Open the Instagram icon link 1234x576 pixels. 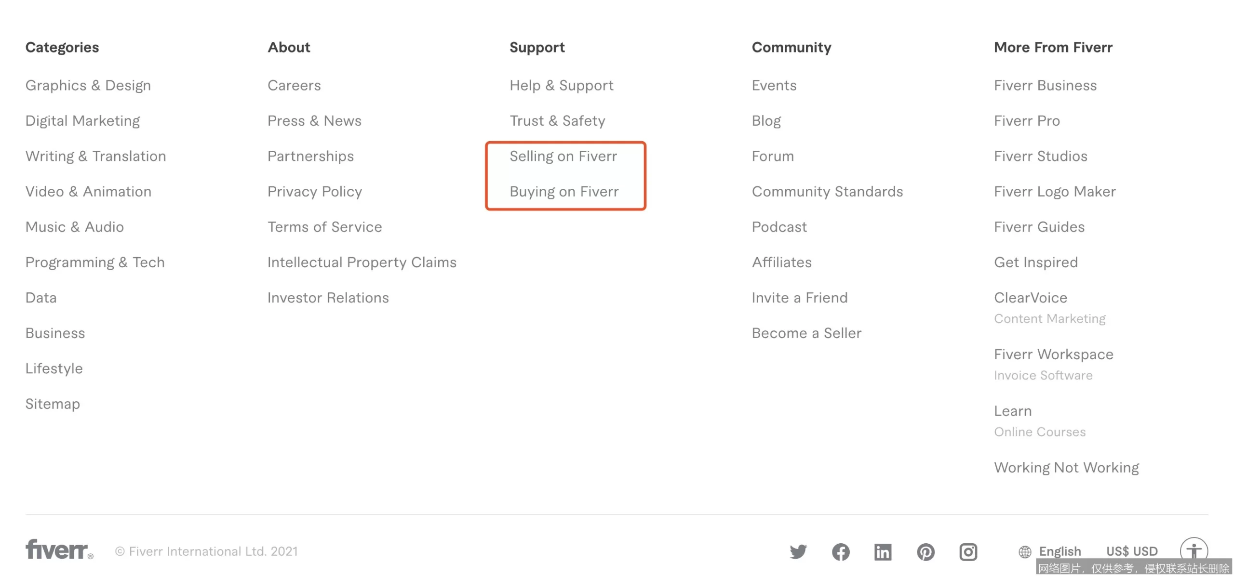point(968,551)
